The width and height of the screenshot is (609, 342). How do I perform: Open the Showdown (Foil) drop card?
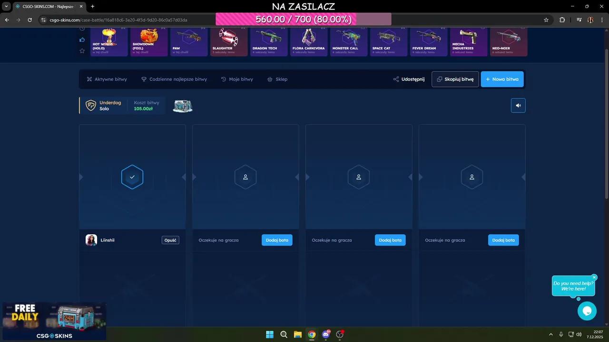(149, 42)
